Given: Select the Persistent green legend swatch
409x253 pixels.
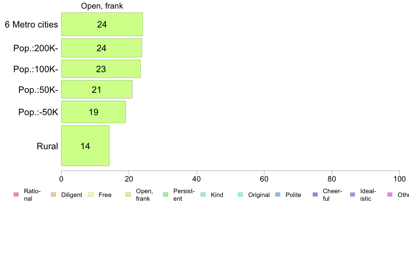Looking at the screenshot, I should click(166, 195).
